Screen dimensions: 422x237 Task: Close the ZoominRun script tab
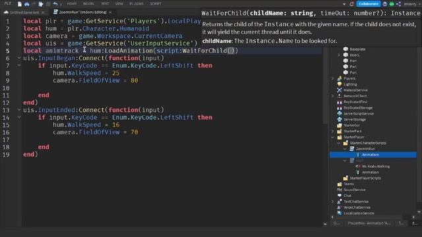click(110, 13)
